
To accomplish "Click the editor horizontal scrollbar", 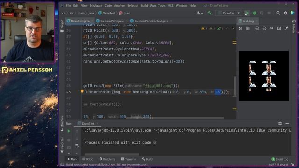I will 175,118.
